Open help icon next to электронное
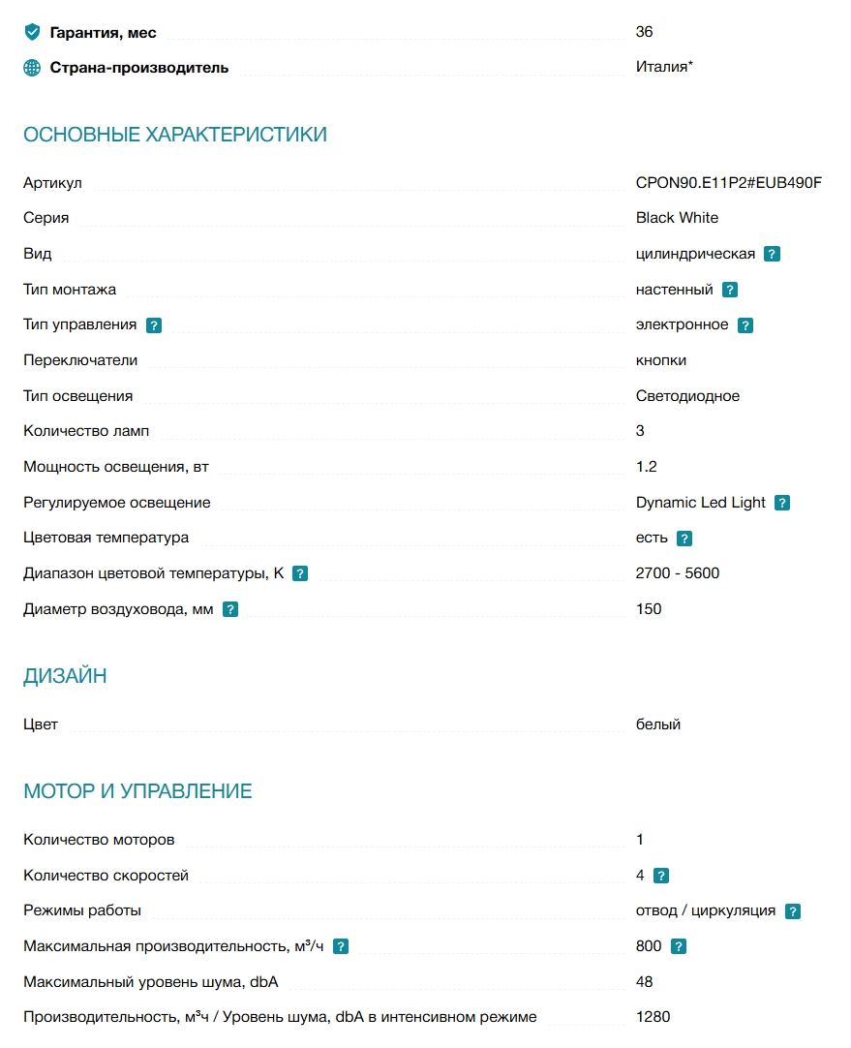 tap(745, 325)
